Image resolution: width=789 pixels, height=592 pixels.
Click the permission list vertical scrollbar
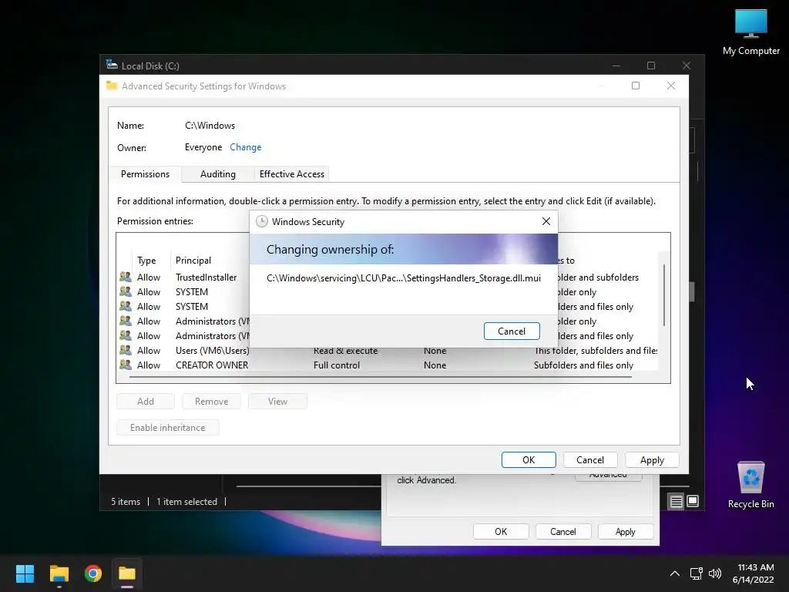point(663,295)
